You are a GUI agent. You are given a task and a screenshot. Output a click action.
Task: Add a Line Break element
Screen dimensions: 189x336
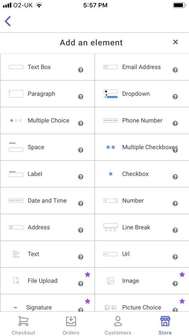142,227
